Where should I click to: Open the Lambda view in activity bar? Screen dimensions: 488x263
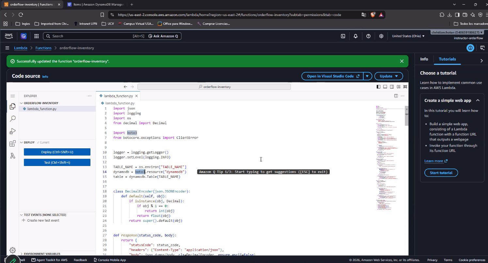coord(13,156)
